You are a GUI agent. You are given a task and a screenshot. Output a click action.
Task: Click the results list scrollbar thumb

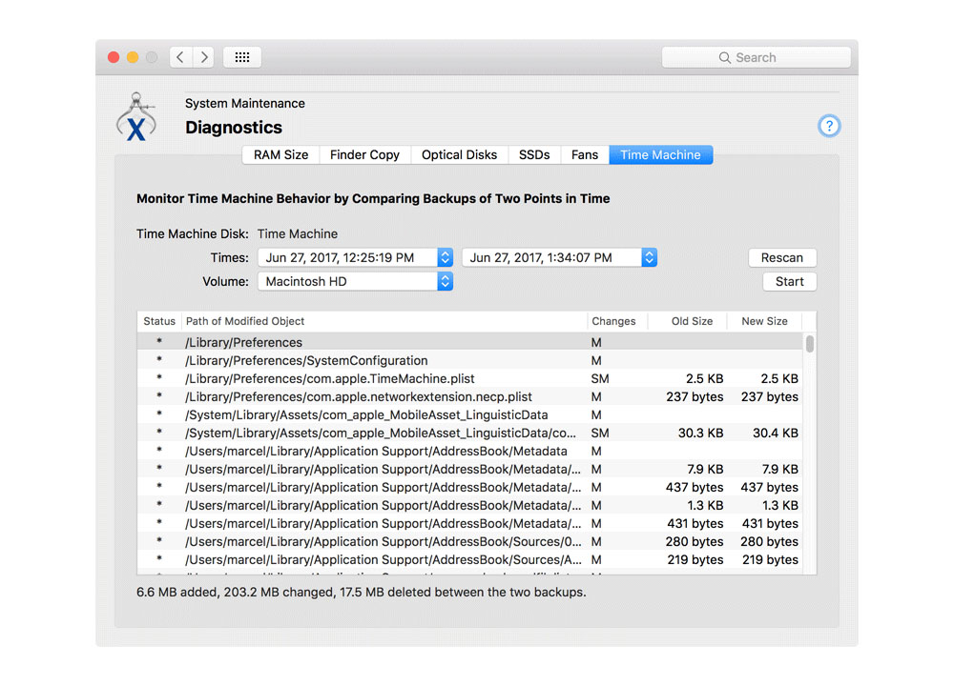[x=810, y=344]
